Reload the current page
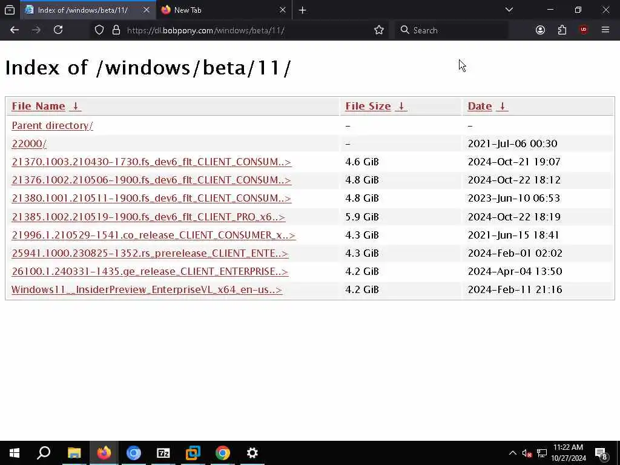The width and height of the screenshot is (620, 465). (x=58, y=30)
